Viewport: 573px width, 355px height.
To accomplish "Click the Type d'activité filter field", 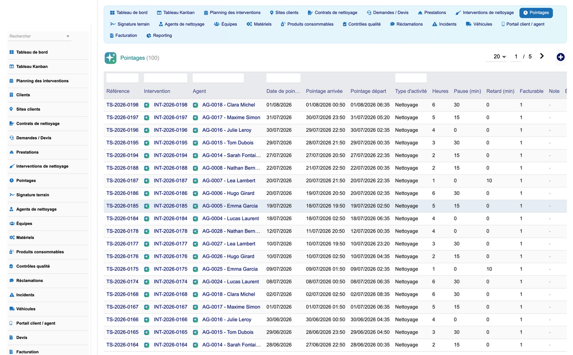I will (x=411, y=78).
